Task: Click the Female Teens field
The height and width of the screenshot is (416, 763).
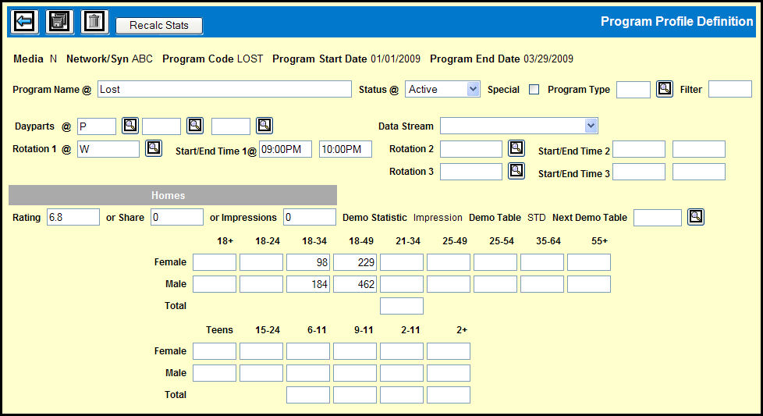Action: [215, 351]
